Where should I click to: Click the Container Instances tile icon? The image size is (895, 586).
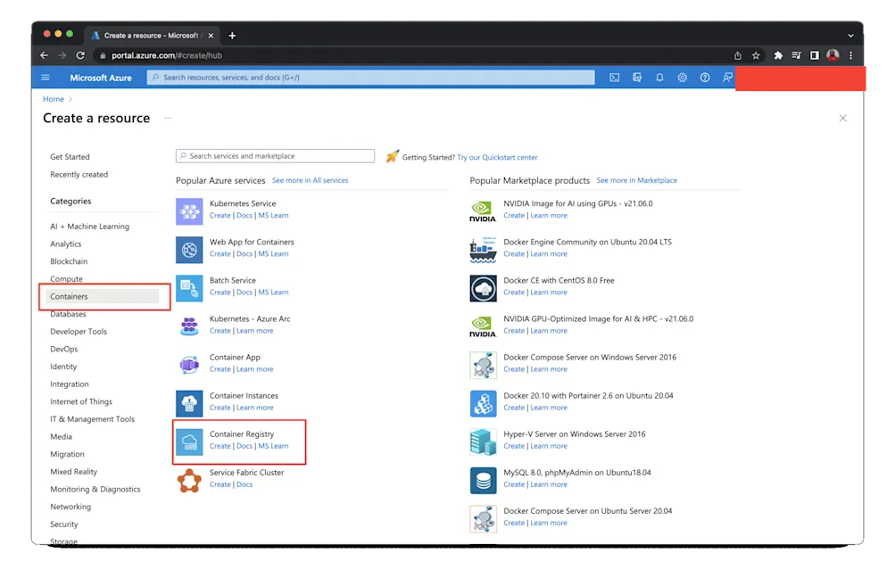189,403
